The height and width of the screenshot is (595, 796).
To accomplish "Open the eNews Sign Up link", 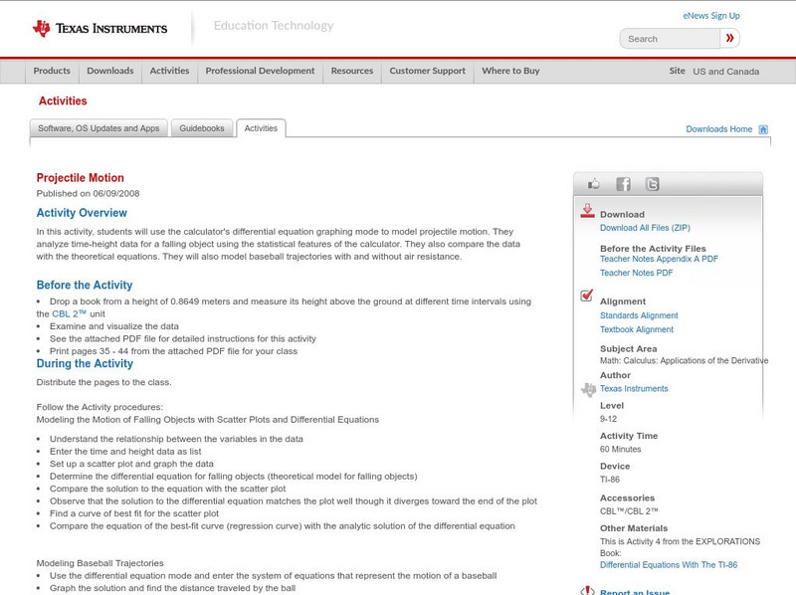I will point(711,16).
